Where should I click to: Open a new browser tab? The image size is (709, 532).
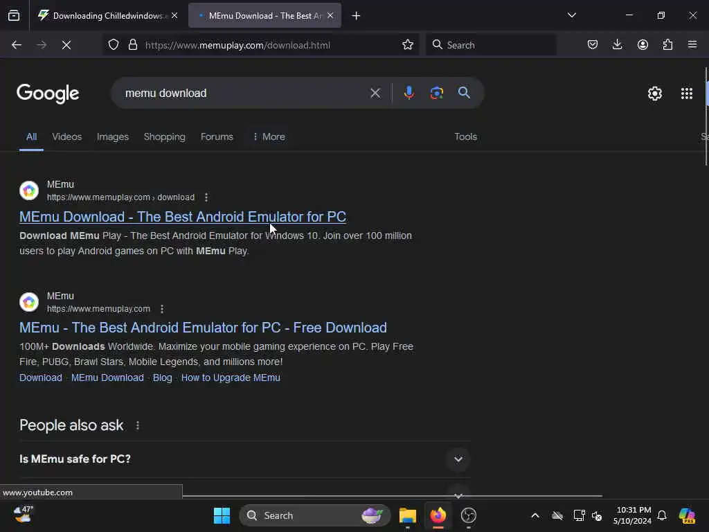point(357,16)
